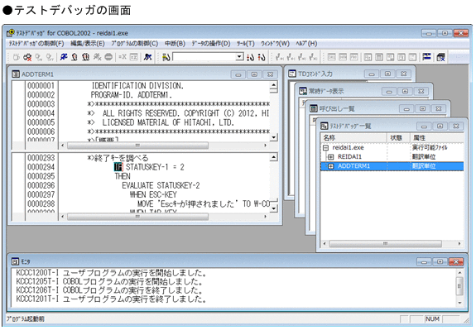Open the ツール(T) menu
476x330 pixels.
246,43
